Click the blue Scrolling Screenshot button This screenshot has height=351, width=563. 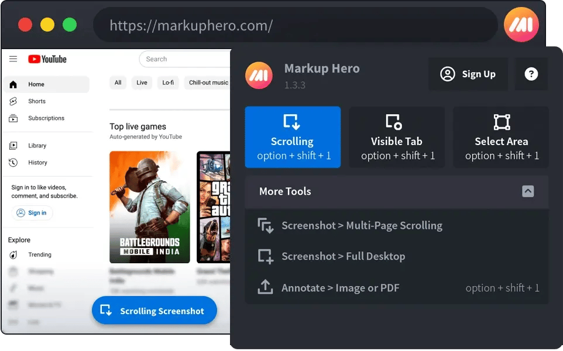154,311
